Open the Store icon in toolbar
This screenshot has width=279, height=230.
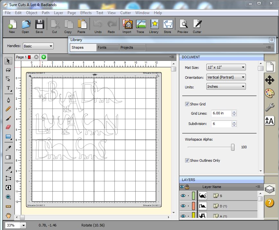(x=167, y=26)
